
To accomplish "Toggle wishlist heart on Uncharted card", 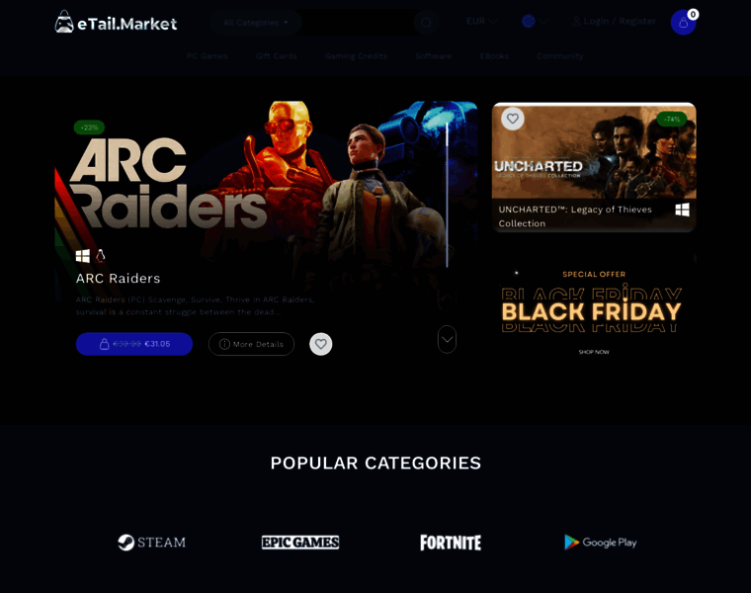I will 513,119.
